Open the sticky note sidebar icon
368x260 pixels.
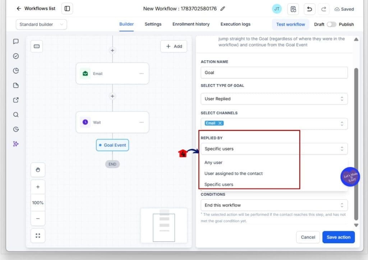(16, 85)
